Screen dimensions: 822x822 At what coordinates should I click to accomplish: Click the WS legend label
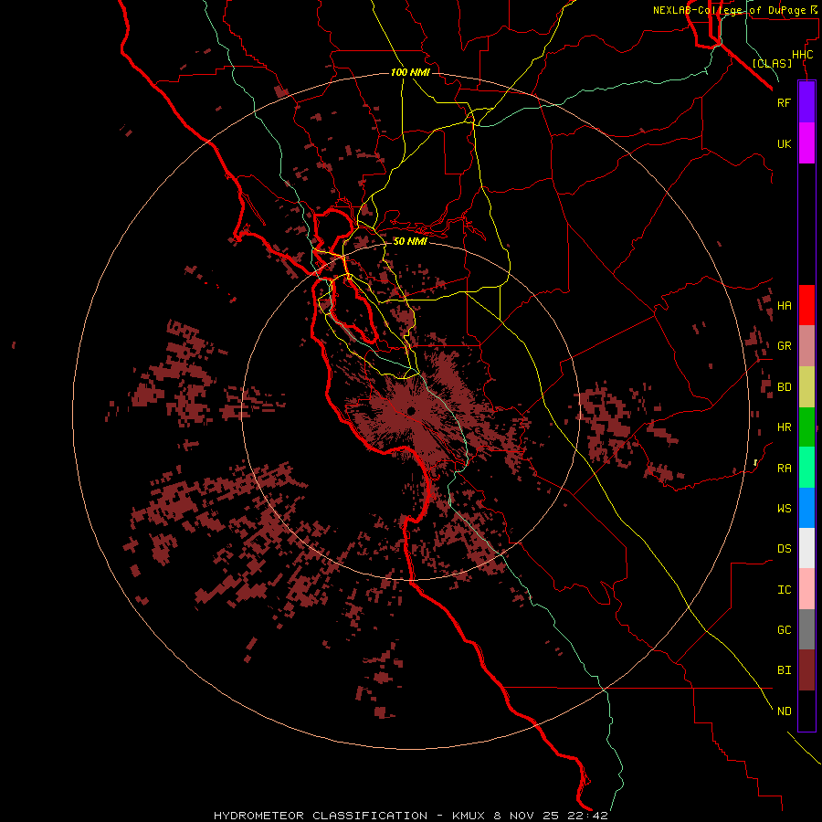tap(784, 509)
